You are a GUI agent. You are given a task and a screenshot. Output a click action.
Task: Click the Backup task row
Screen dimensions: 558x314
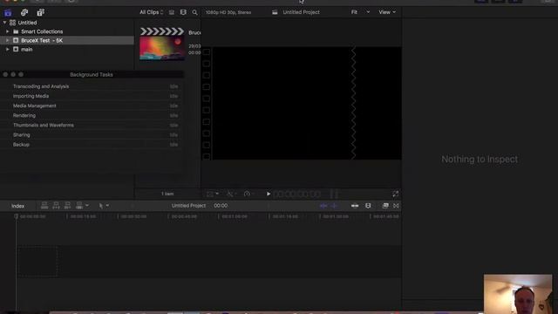coord(92,145)
